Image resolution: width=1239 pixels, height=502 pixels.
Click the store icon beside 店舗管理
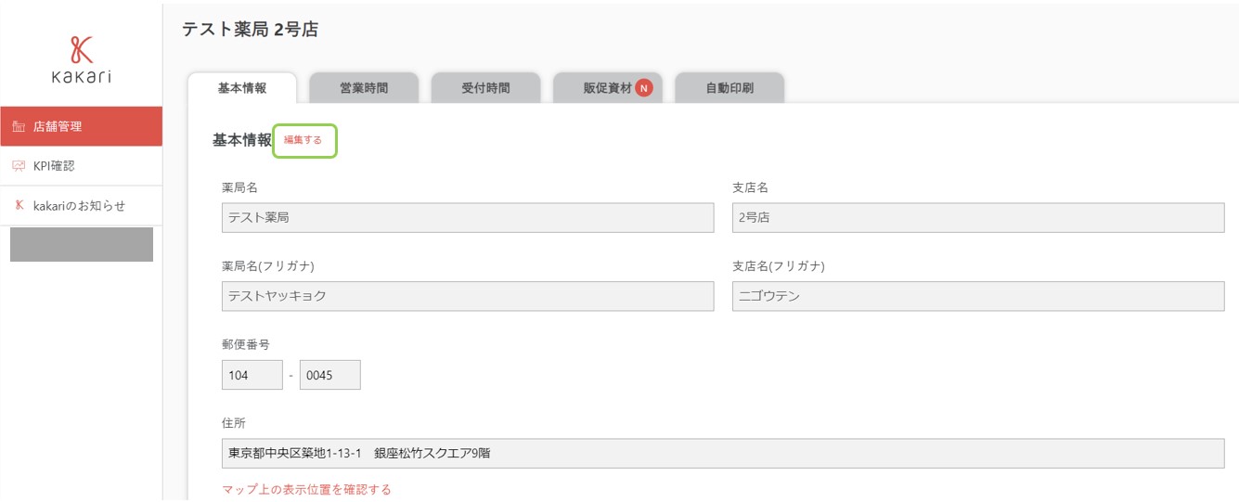19,126
